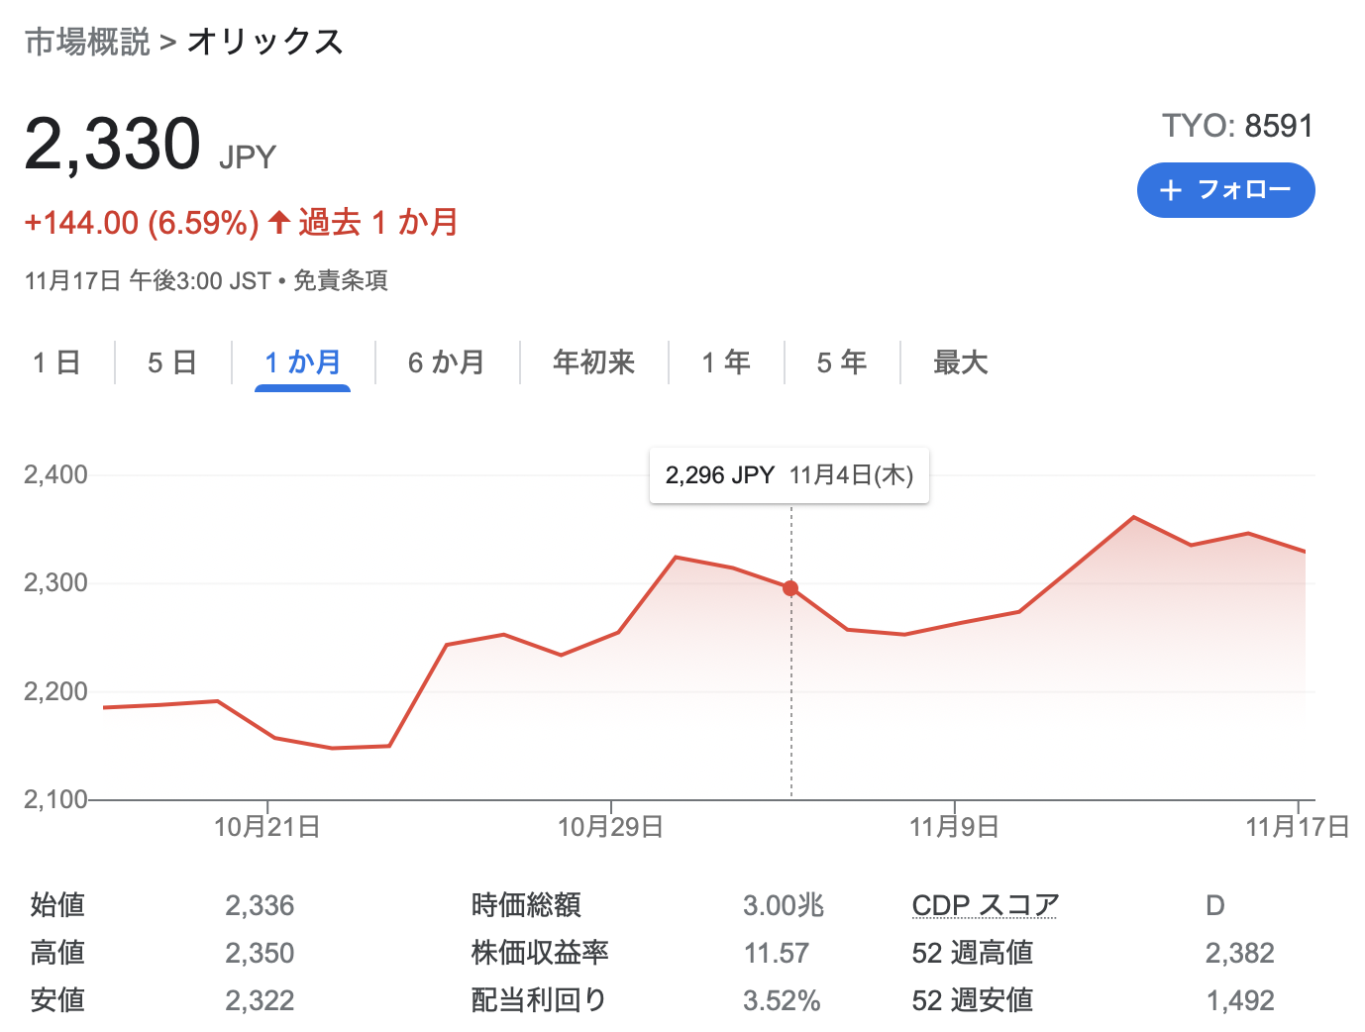Click the 11月17日 午後3:00 JST timestamp
1365x1032 pixels.
click(x=148, y=281)
